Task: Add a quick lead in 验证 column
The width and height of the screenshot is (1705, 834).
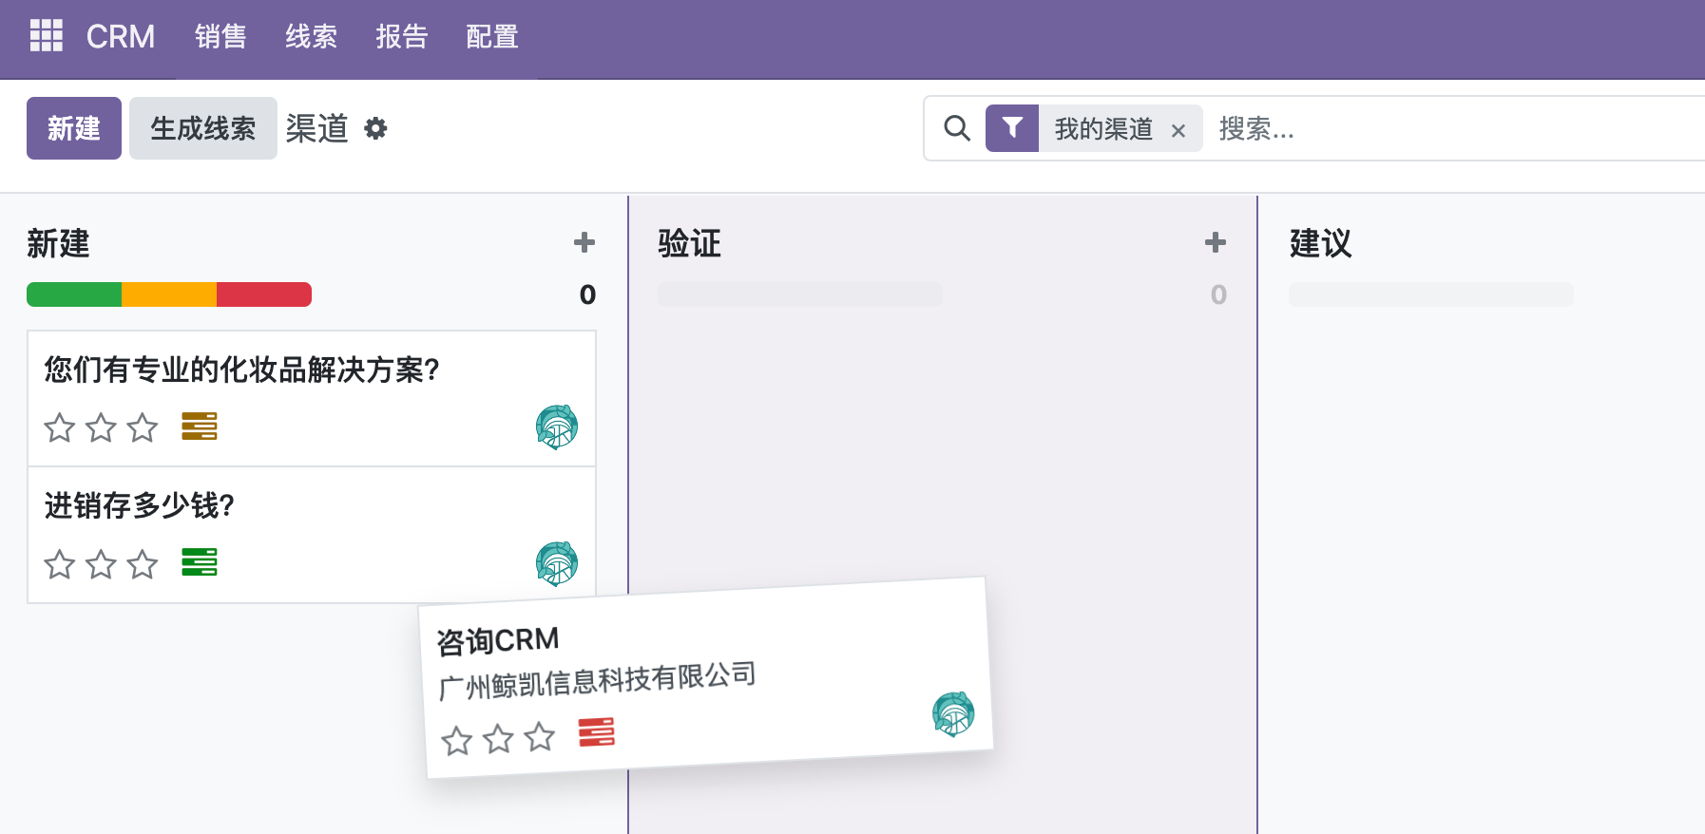Action: pyautogui.click(x=1215, y=243)
